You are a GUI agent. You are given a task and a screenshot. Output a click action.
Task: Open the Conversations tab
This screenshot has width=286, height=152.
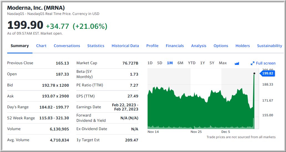point(67,46)
